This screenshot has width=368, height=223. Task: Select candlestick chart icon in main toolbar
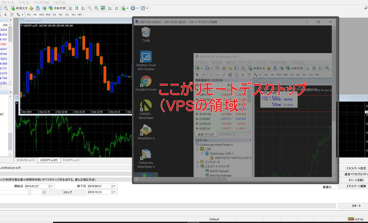[77, 8]
